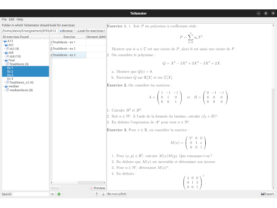Click the exercise list scroll-right arrow
Viewport: 277px width, 208px height.
pos(104,183)
